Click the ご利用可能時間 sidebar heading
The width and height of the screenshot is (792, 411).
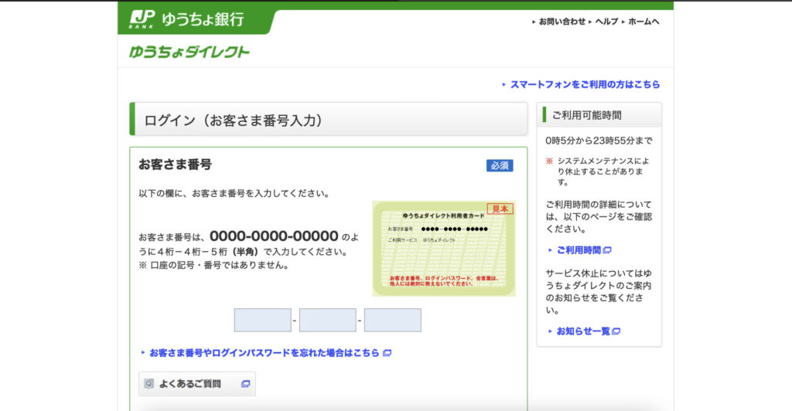[586, 115]
